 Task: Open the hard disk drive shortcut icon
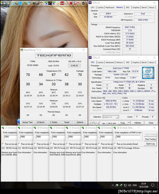tap(17, 3)
